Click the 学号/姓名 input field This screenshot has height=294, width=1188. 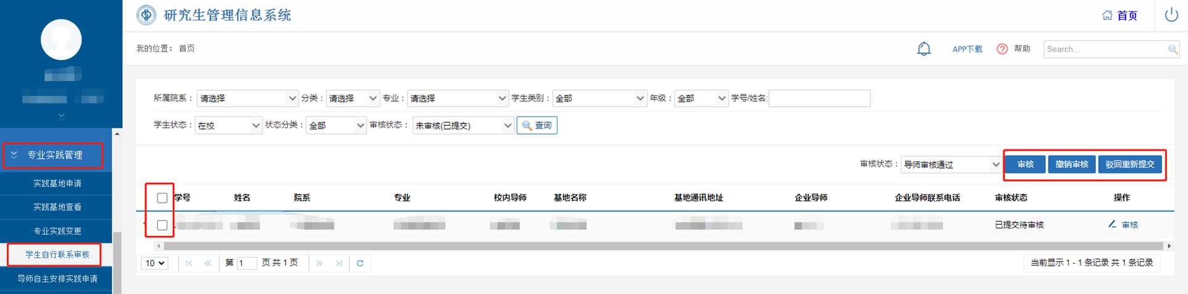[x=819, y=98]
